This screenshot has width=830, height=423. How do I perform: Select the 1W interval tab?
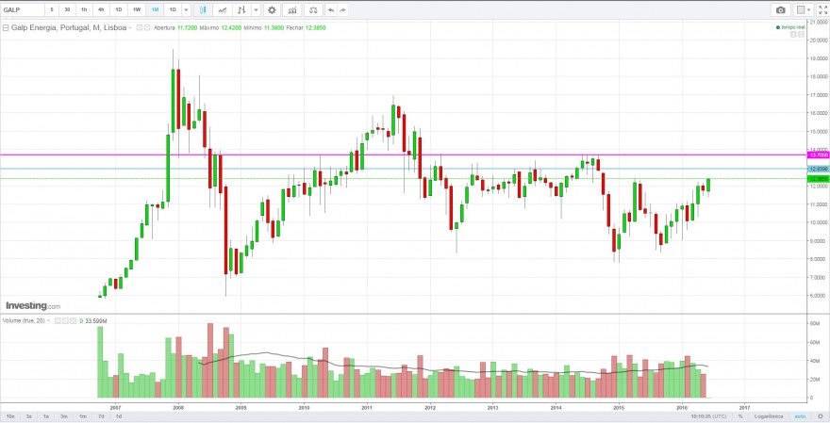137,10
